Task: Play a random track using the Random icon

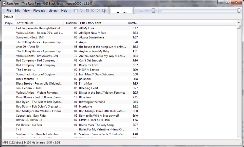Action: 104,11
